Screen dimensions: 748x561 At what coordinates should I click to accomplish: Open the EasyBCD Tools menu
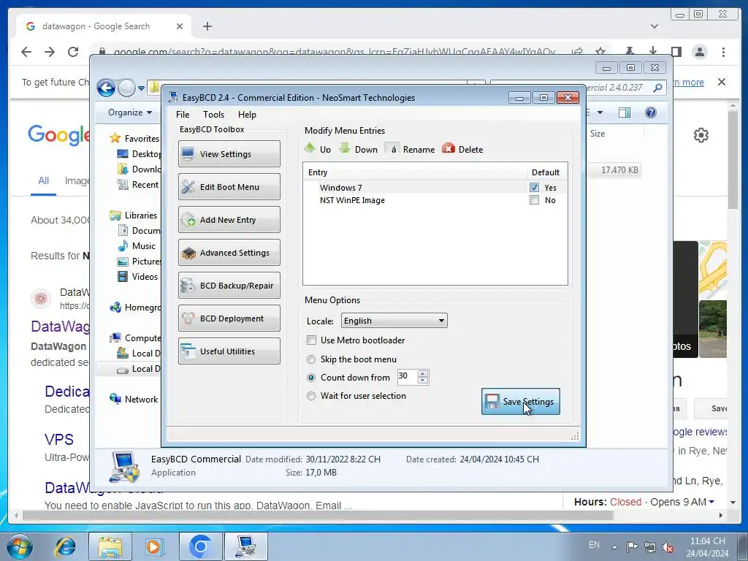click(213, 115)
